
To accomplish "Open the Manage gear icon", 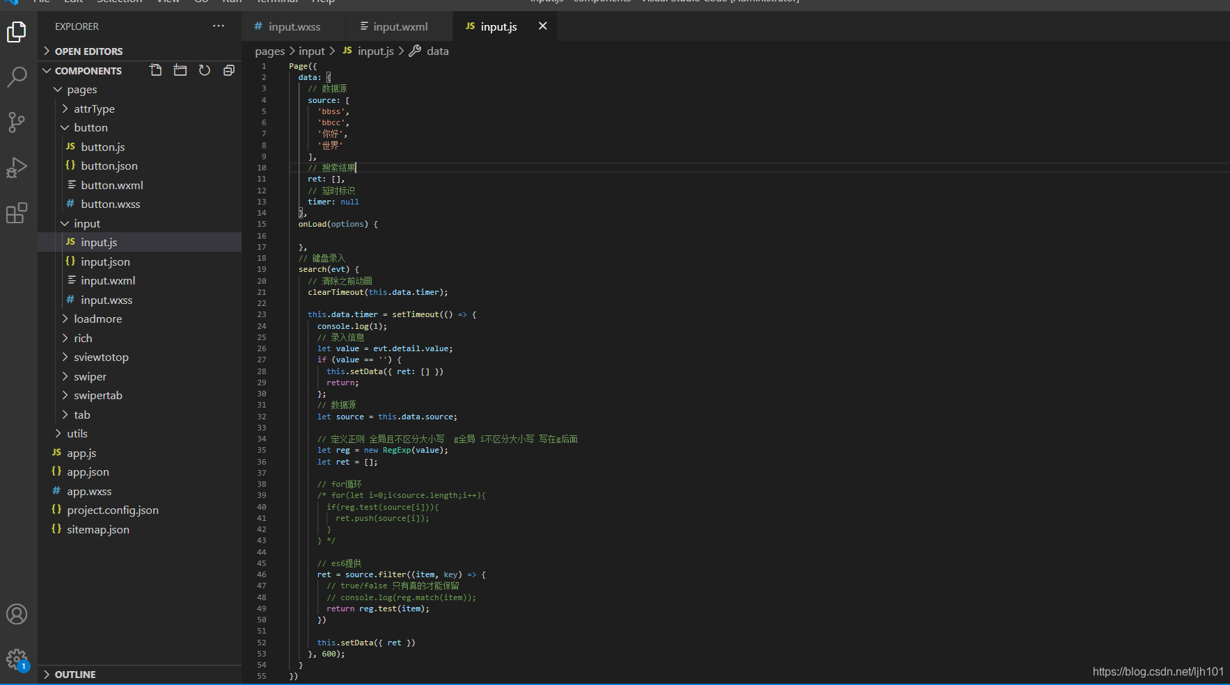I will 17,659.
